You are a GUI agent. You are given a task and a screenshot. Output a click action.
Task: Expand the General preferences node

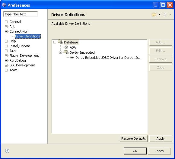[x=6, y=22]
